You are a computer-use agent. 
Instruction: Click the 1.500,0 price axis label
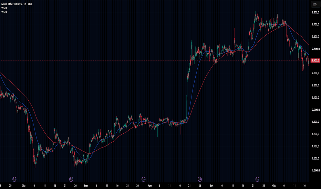pyautogui.click(x=315, y=170)
